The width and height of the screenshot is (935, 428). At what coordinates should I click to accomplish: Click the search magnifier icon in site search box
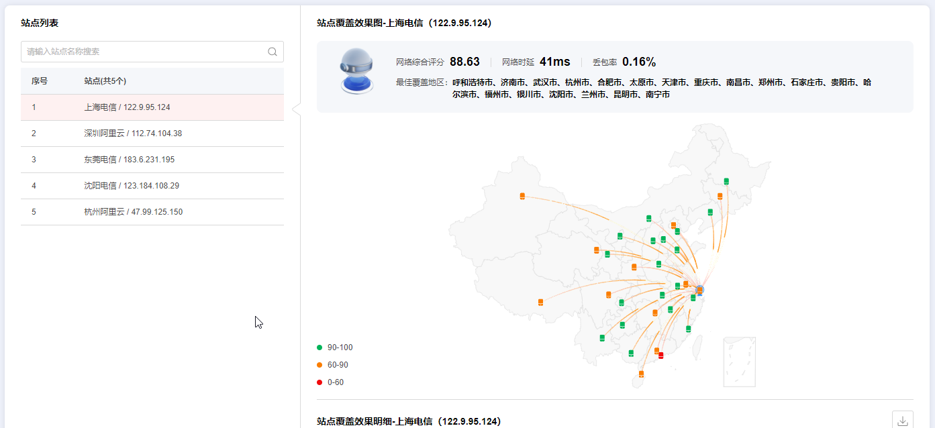click(x=273, y=52)
